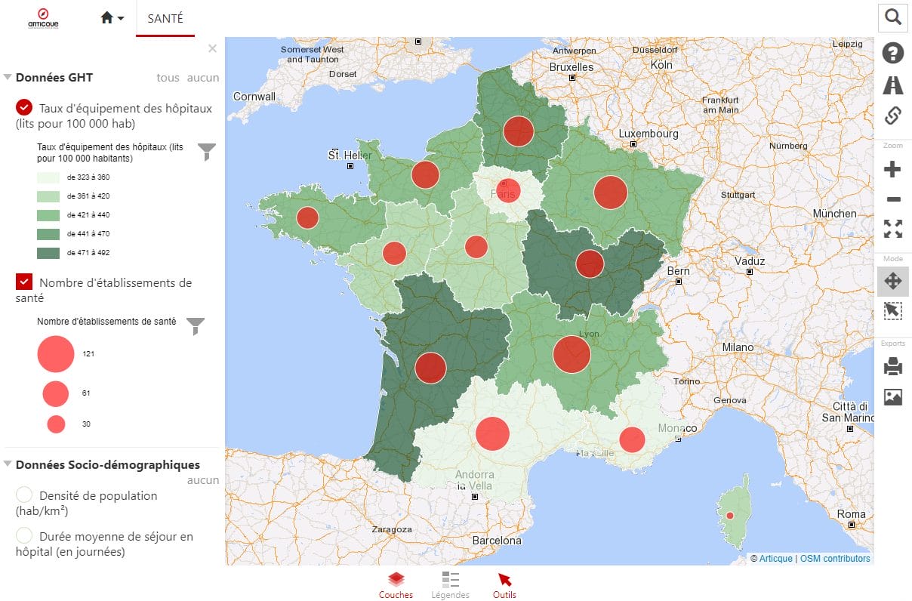Screen dimensions: 912x601
Task: Click the darkest green swatch 'de 471 à 492'
Action: click(47, 251)
